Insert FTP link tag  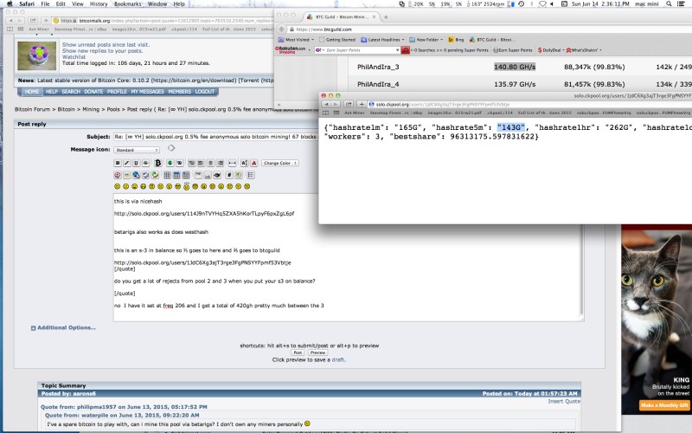click(155, 175)
